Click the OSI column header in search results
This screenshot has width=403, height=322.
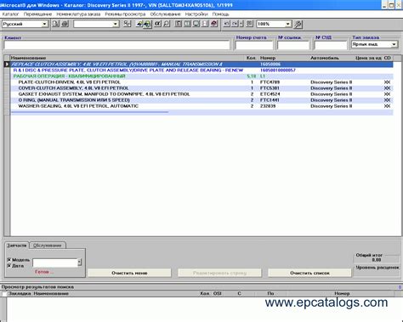(218, 294)
